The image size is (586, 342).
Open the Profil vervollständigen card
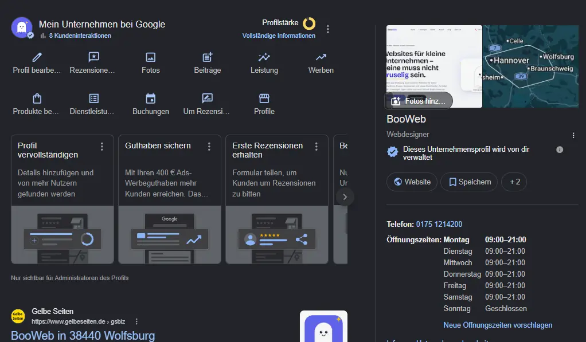pyautogui.click(x=62, y=199)
